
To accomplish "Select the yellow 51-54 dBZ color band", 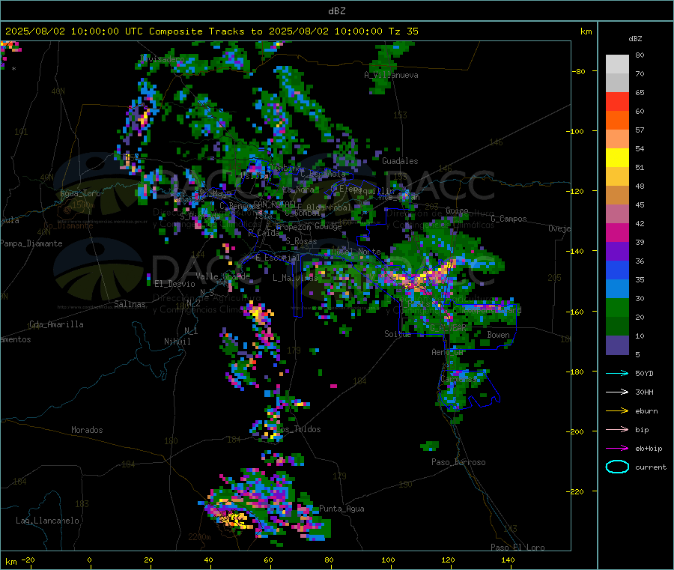I will (617, 158).
